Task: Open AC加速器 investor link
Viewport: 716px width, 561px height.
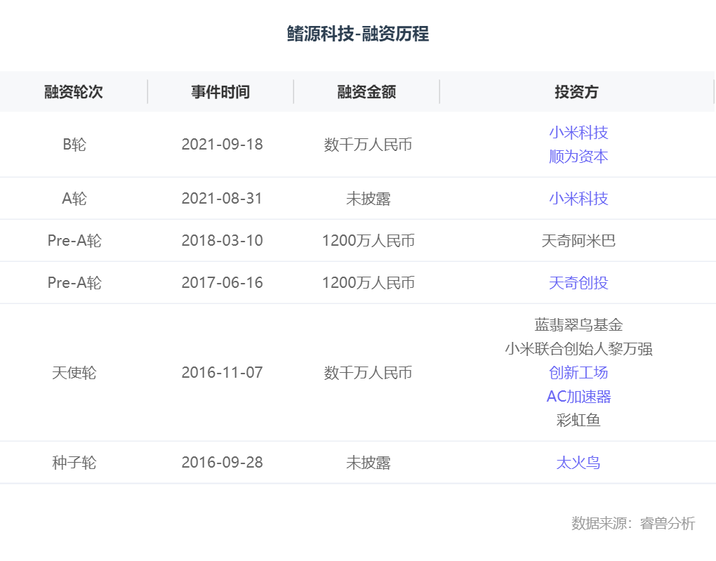Action: tap(578, 396)
